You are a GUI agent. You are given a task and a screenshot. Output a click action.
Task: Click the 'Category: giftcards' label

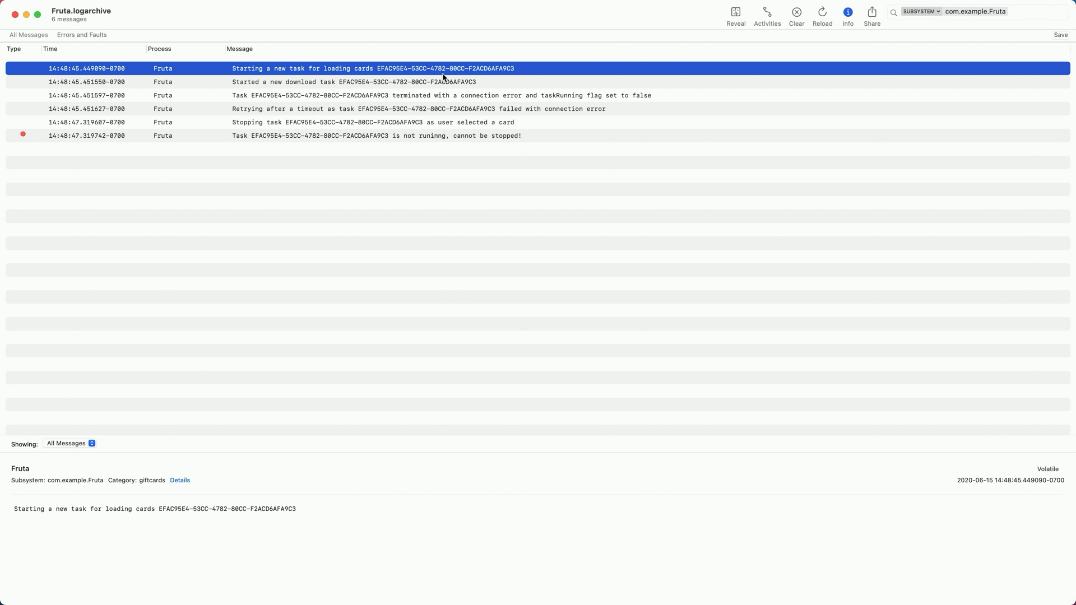[x=136, y=480]
